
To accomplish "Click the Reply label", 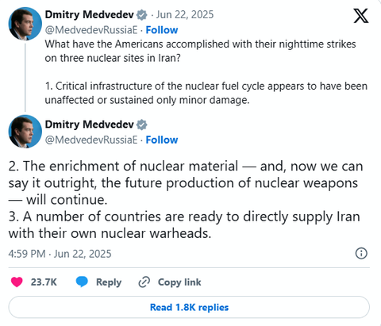I will coord(109,282).
